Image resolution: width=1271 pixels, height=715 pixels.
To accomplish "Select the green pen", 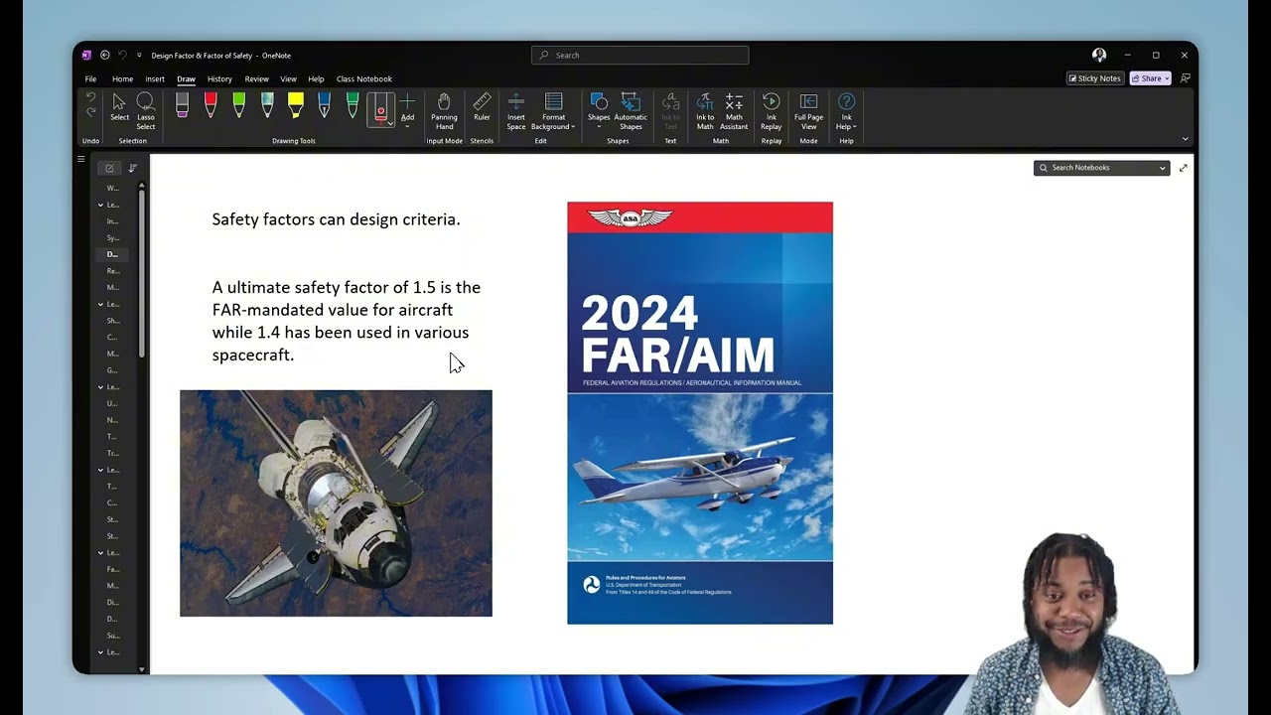I will 238,105.
